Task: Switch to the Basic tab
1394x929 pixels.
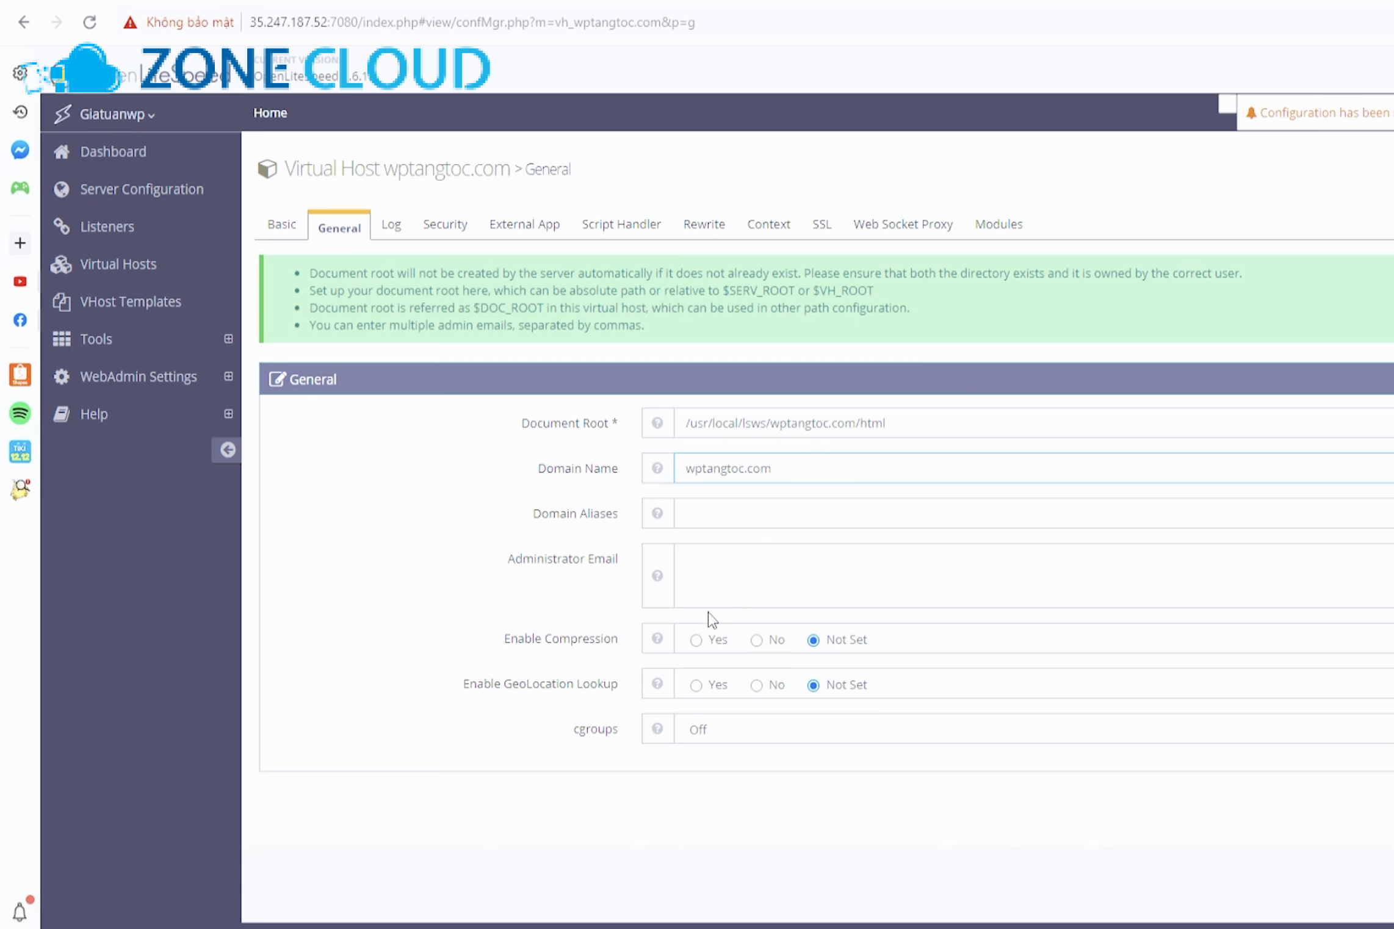Action: tap(281, 225)
